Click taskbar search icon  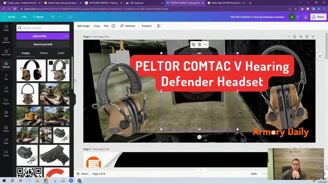tap(12, 181)
